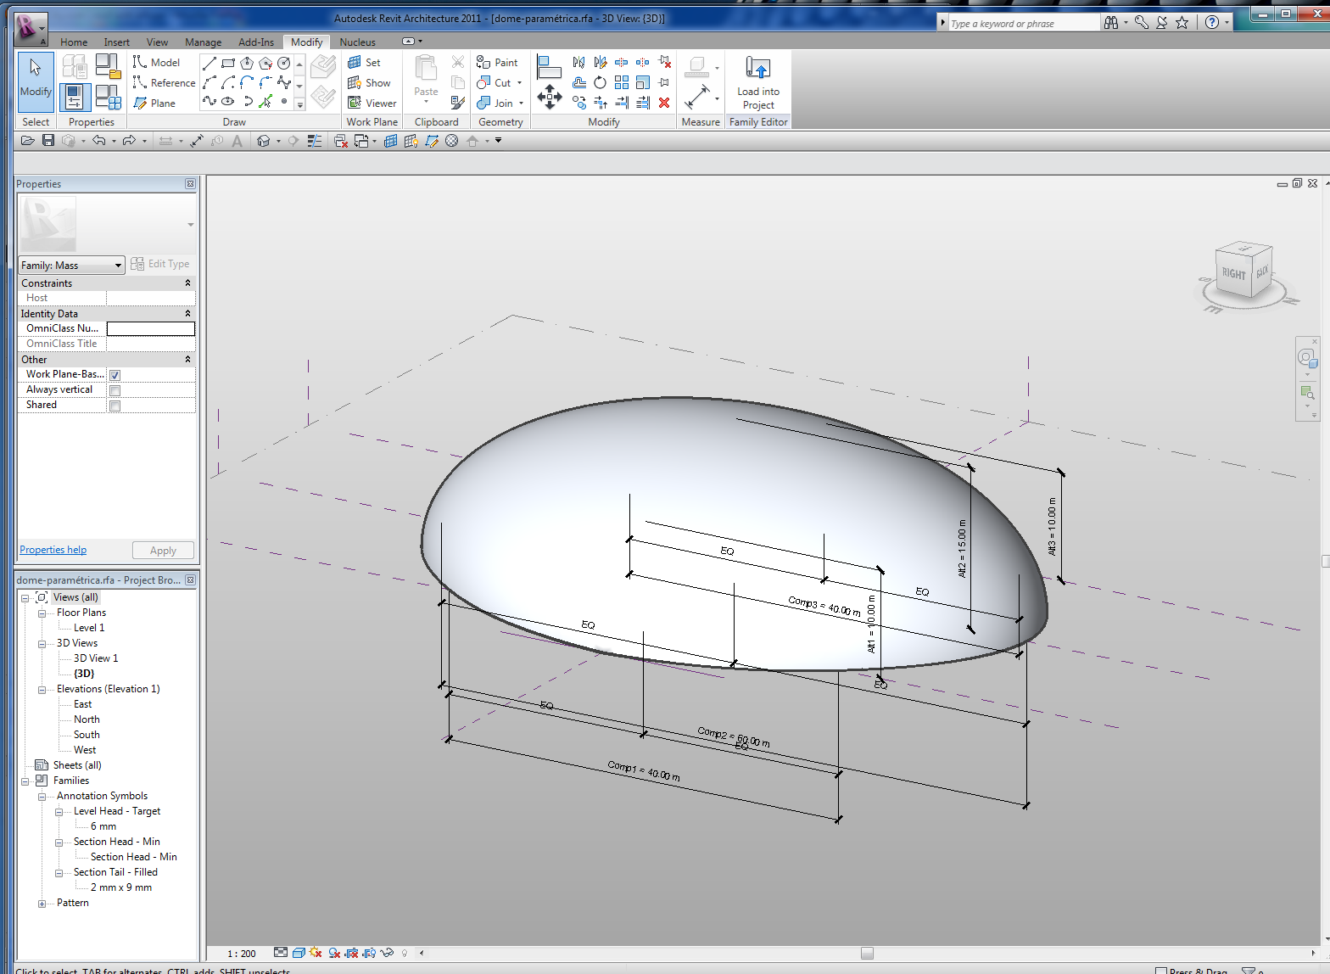1330x974 pixels.
Task: Click the Properties help link
Action: [53, 550]
